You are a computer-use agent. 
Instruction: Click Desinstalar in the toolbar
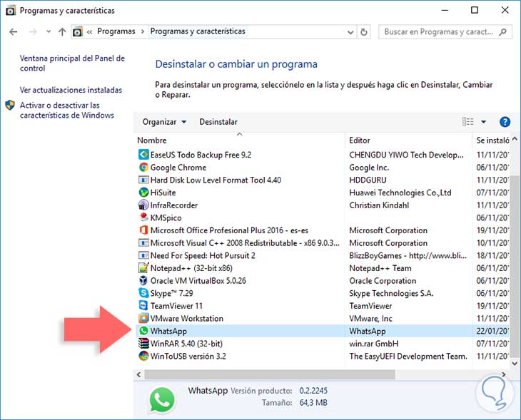[218, 122]
